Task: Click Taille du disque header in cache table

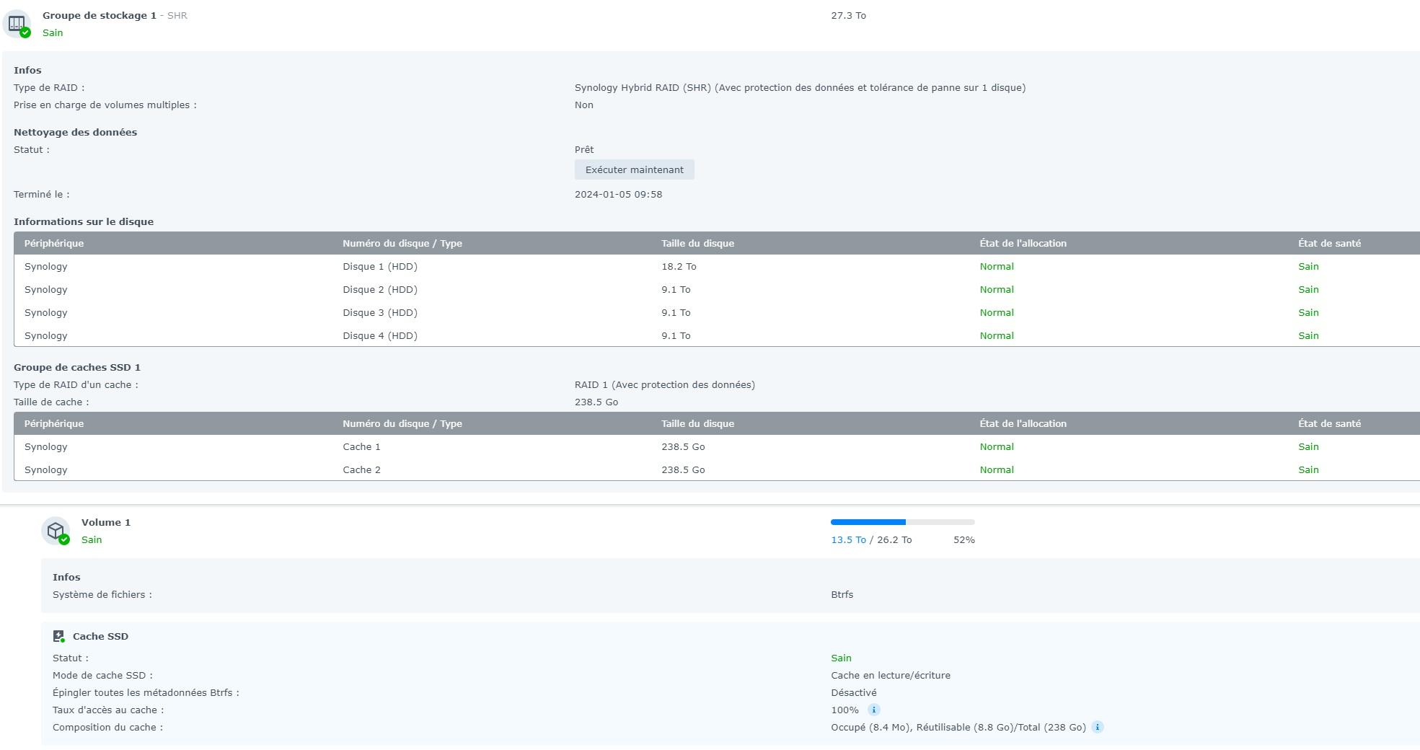Action: [x=697, y=423]
